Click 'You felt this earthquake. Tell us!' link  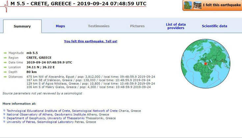tap(91, 41)
